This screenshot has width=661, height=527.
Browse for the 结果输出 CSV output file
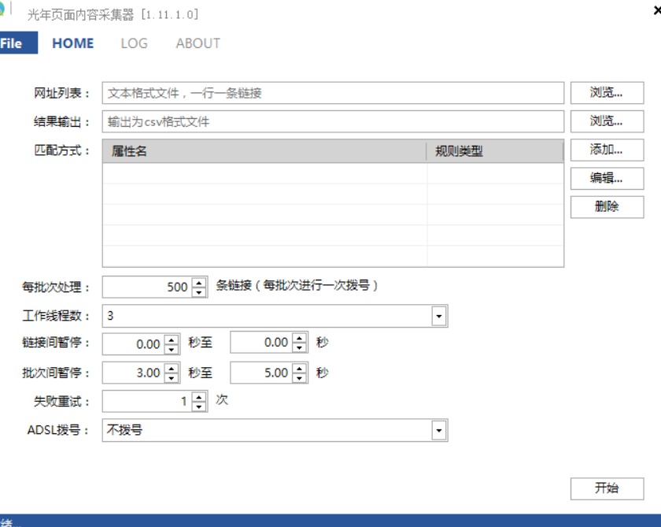tap(606, 121)
